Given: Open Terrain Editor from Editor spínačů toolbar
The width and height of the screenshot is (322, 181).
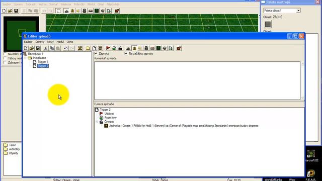Looking at the screenshot, I should [128, 48].
